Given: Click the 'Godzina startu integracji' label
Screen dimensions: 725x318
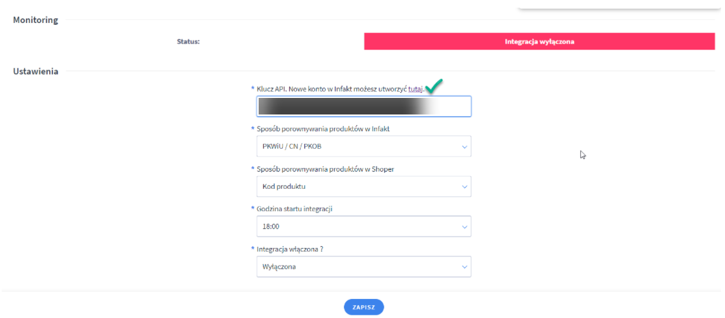Looking at the screenshot, I should coord(294,209).
